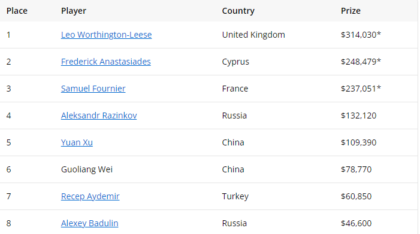The width and height of the screenshot is (420, 234).
Task: Click the Country column header
Action: [x=238, y=11]
